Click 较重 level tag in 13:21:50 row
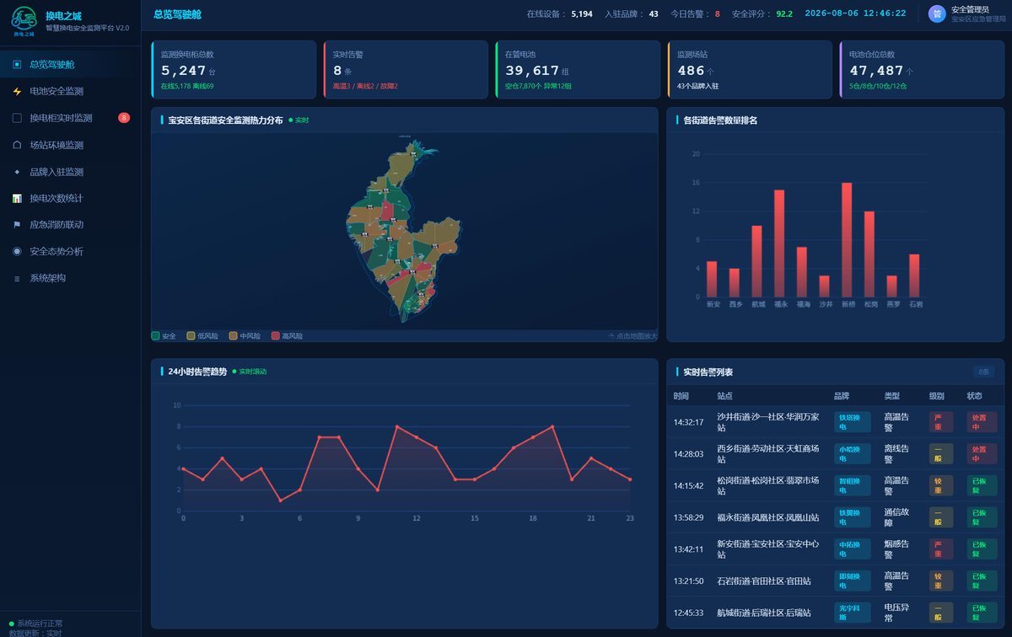Viewport: 1012px width, 637px height. [941, 581]
